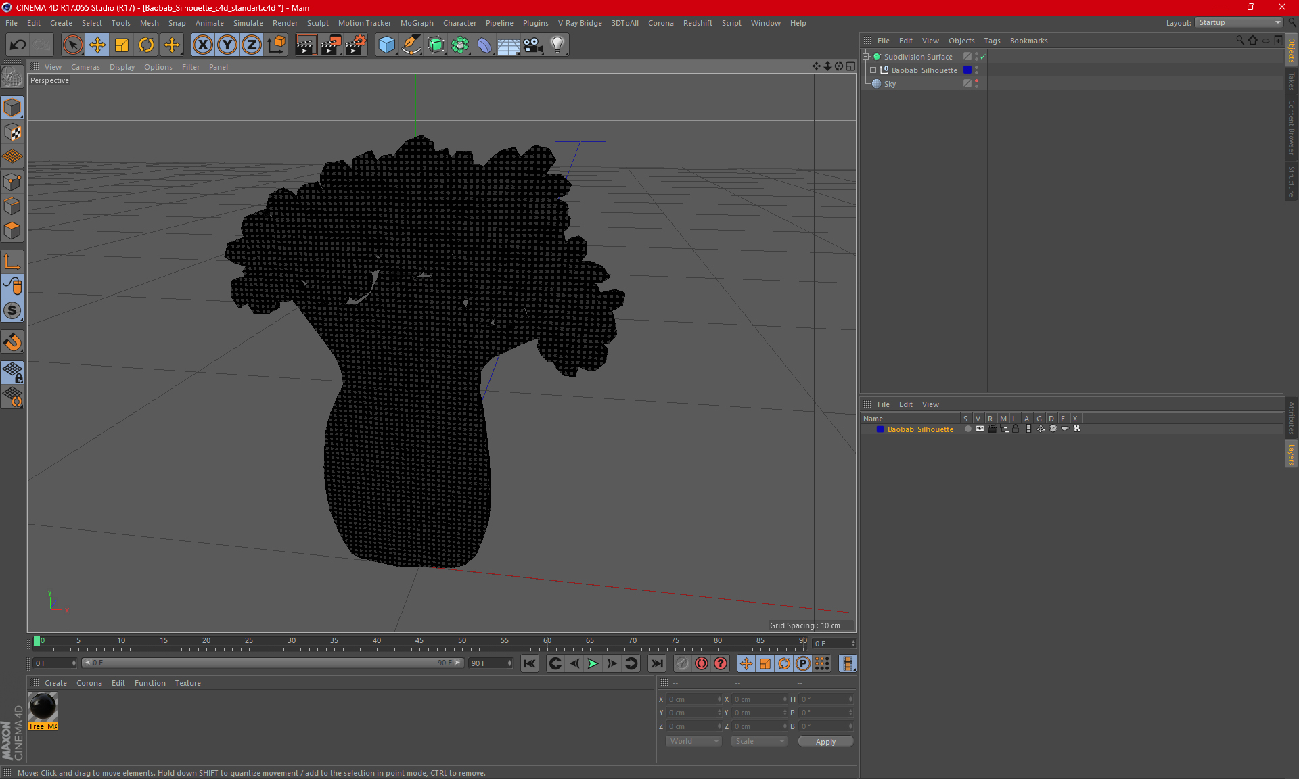
Task: Toggle Baobab_Silhouette editor visibility dot
Action: click(x=976, y=68)
